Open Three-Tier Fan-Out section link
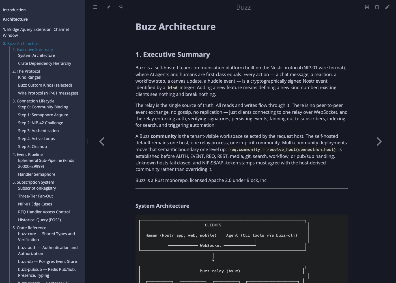This screenshot has height=283, width=396. click(36, 196)
